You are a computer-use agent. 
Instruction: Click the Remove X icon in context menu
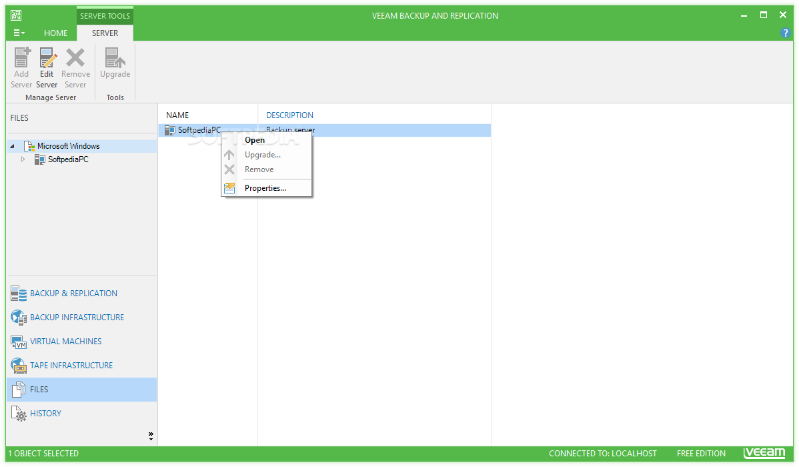230,169
